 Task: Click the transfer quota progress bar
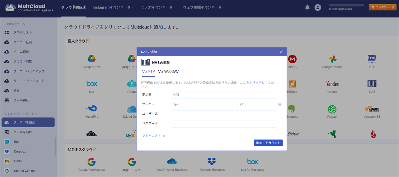[x=346, y=6]
